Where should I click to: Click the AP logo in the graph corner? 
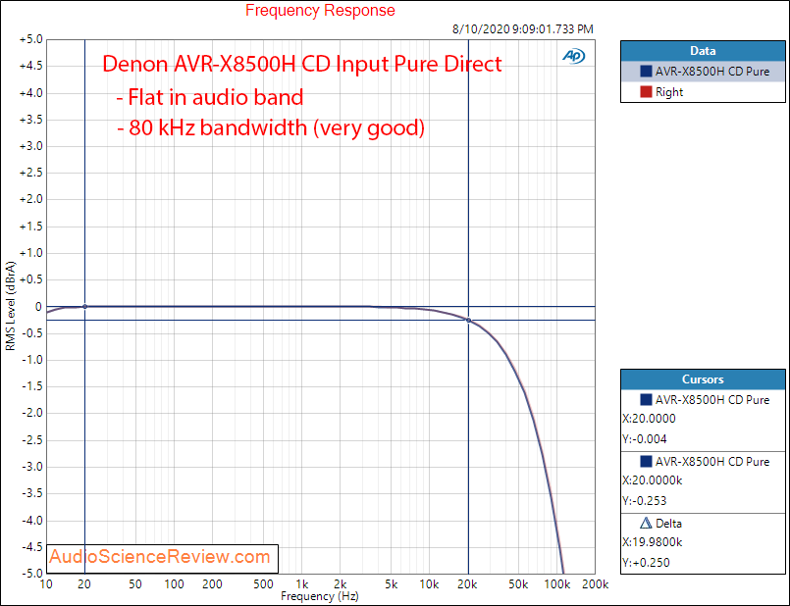click(x=573, y=56)
